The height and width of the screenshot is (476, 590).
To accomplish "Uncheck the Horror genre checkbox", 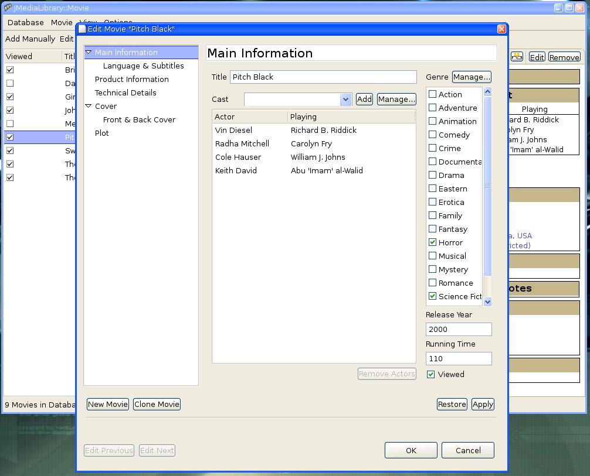I will click(x=433, y=242).
